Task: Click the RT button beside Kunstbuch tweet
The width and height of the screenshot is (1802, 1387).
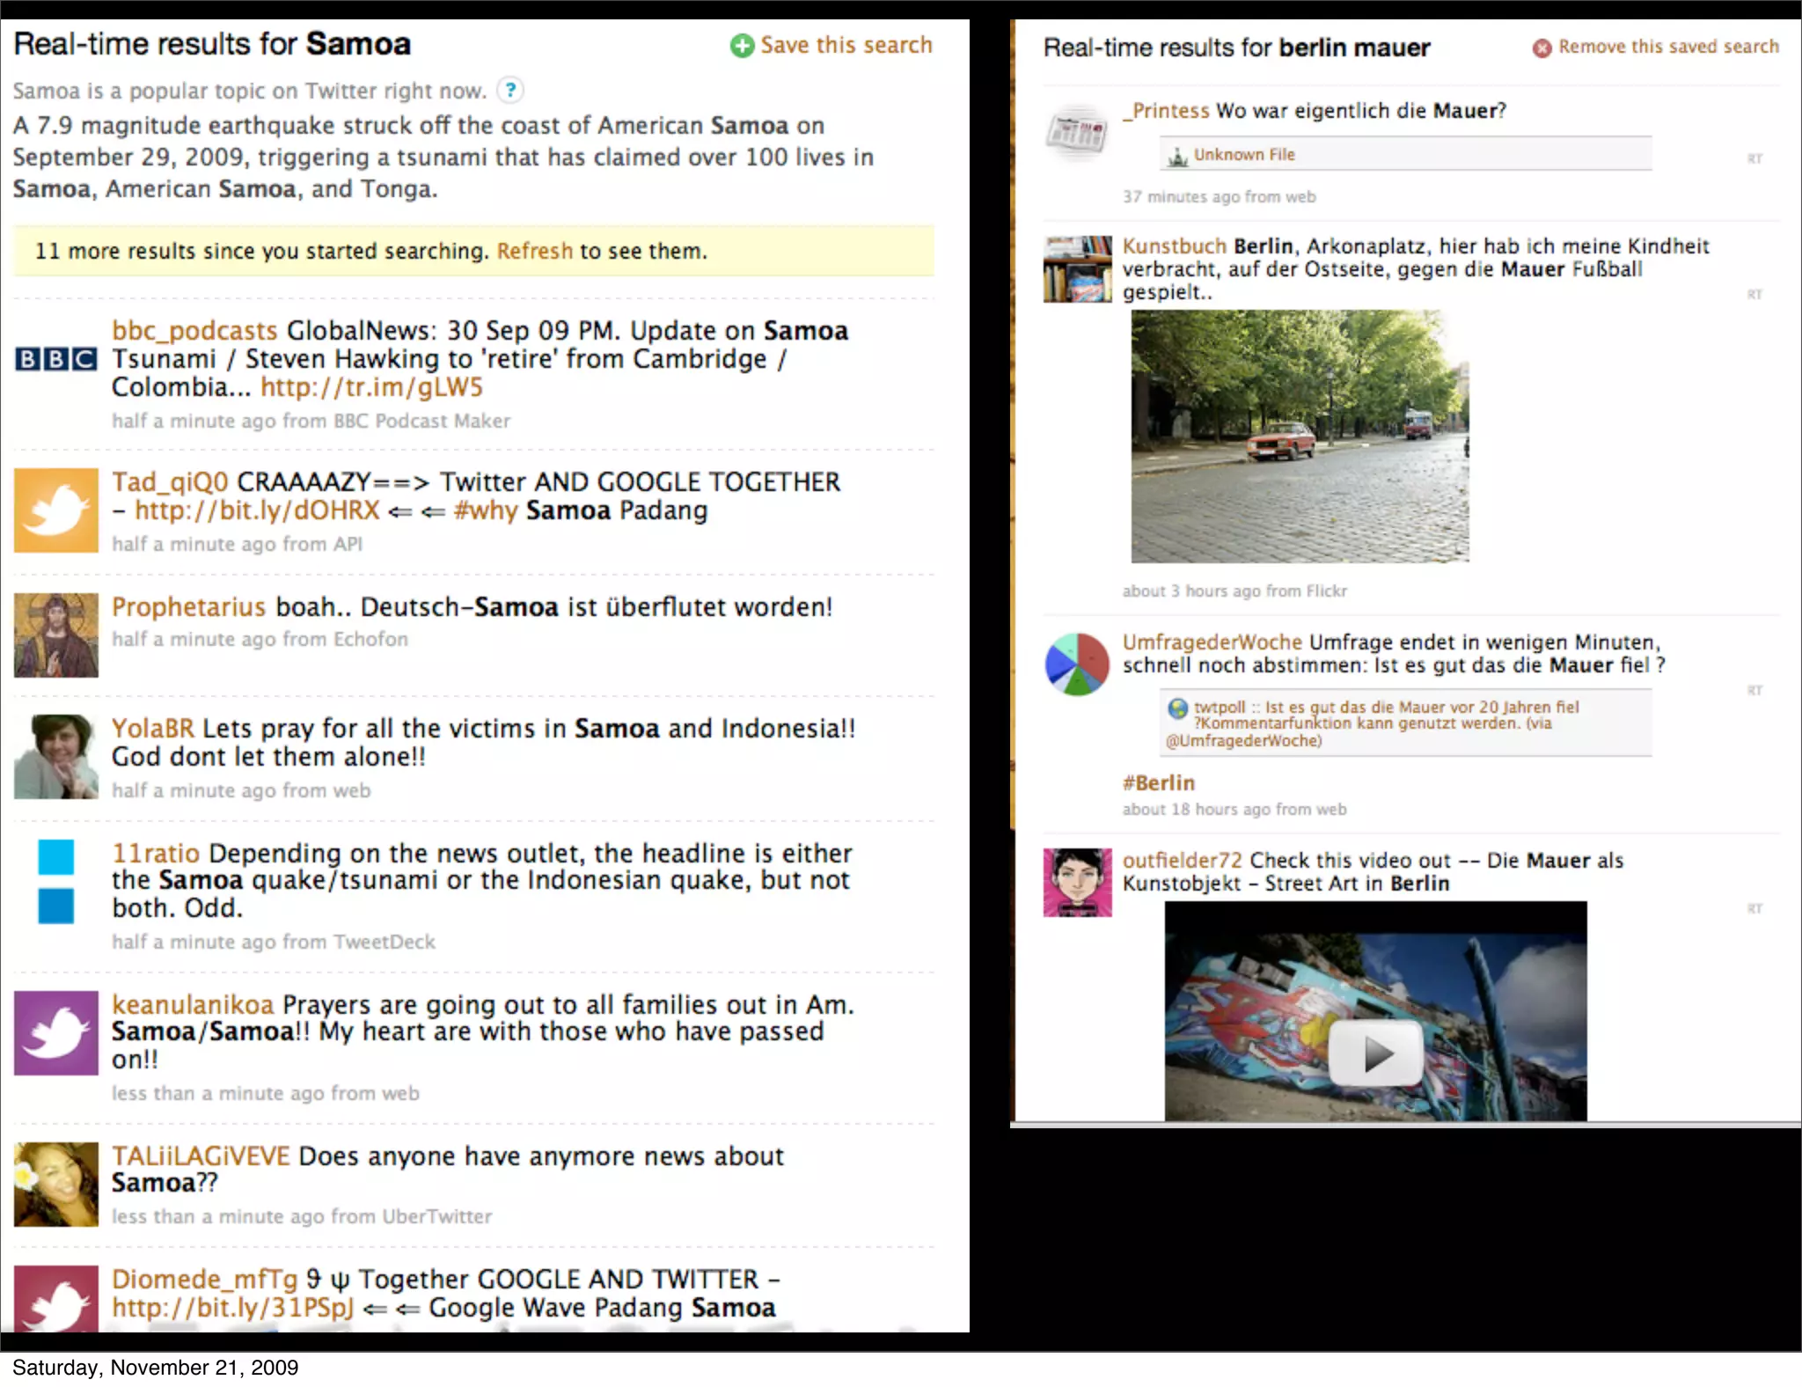Action: (x=1754, y=294)
